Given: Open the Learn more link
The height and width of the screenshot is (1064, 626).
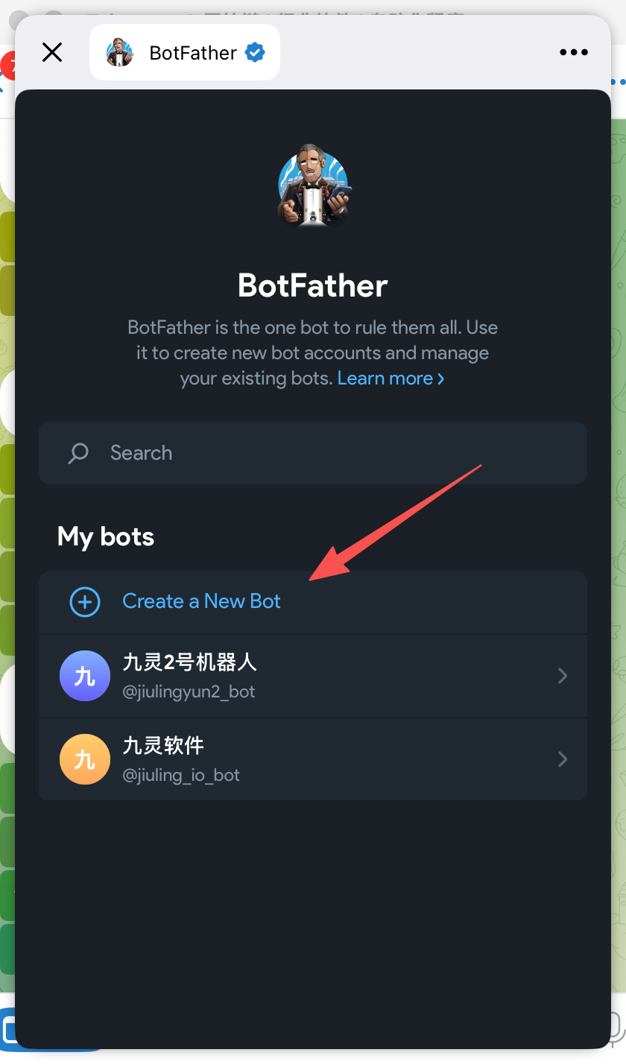Looking at the screenshot, I should click(x=386, y=378).
